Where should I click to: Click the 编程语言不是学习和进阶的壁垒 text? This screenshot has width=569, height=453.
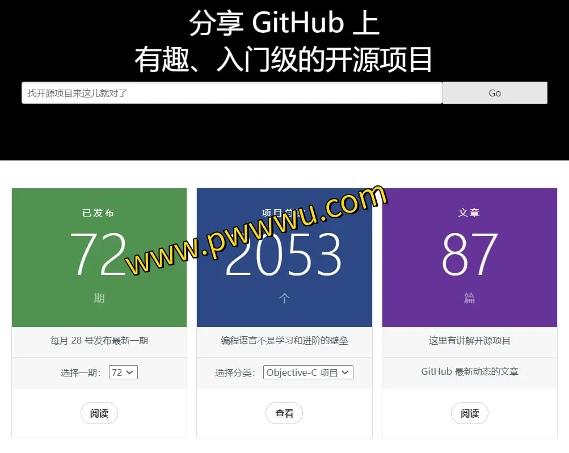(284, 341)
